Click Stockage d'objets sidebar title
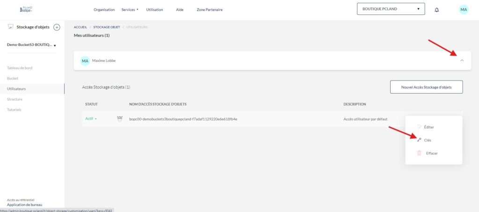Screen dimensions: 479x212 coord(33,27)
